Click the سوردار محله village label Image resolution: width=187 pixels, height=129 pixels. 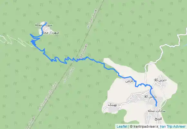pyautogui.click(x=44, y=25)
